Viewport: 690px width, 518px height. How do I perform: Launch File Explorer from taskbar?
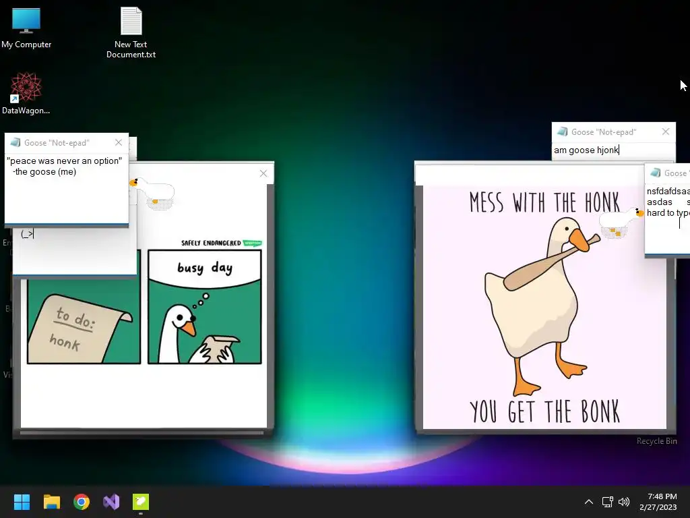(x=51, y=502)
